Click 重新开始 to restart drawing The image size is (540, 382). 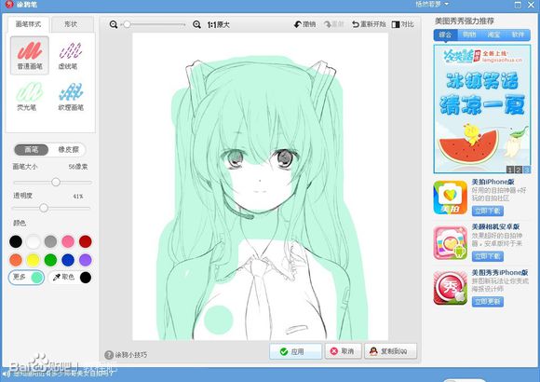[369, 24]
